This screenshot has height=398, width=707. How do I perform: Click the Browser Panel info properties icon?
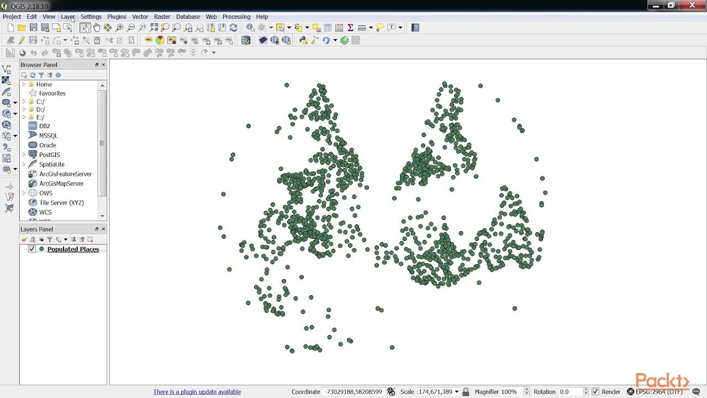[x=58, y=75]
